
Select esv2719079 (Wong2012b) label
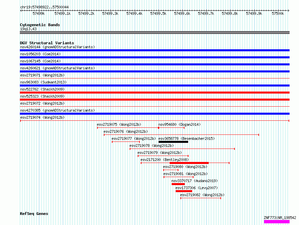click(160, 153)
